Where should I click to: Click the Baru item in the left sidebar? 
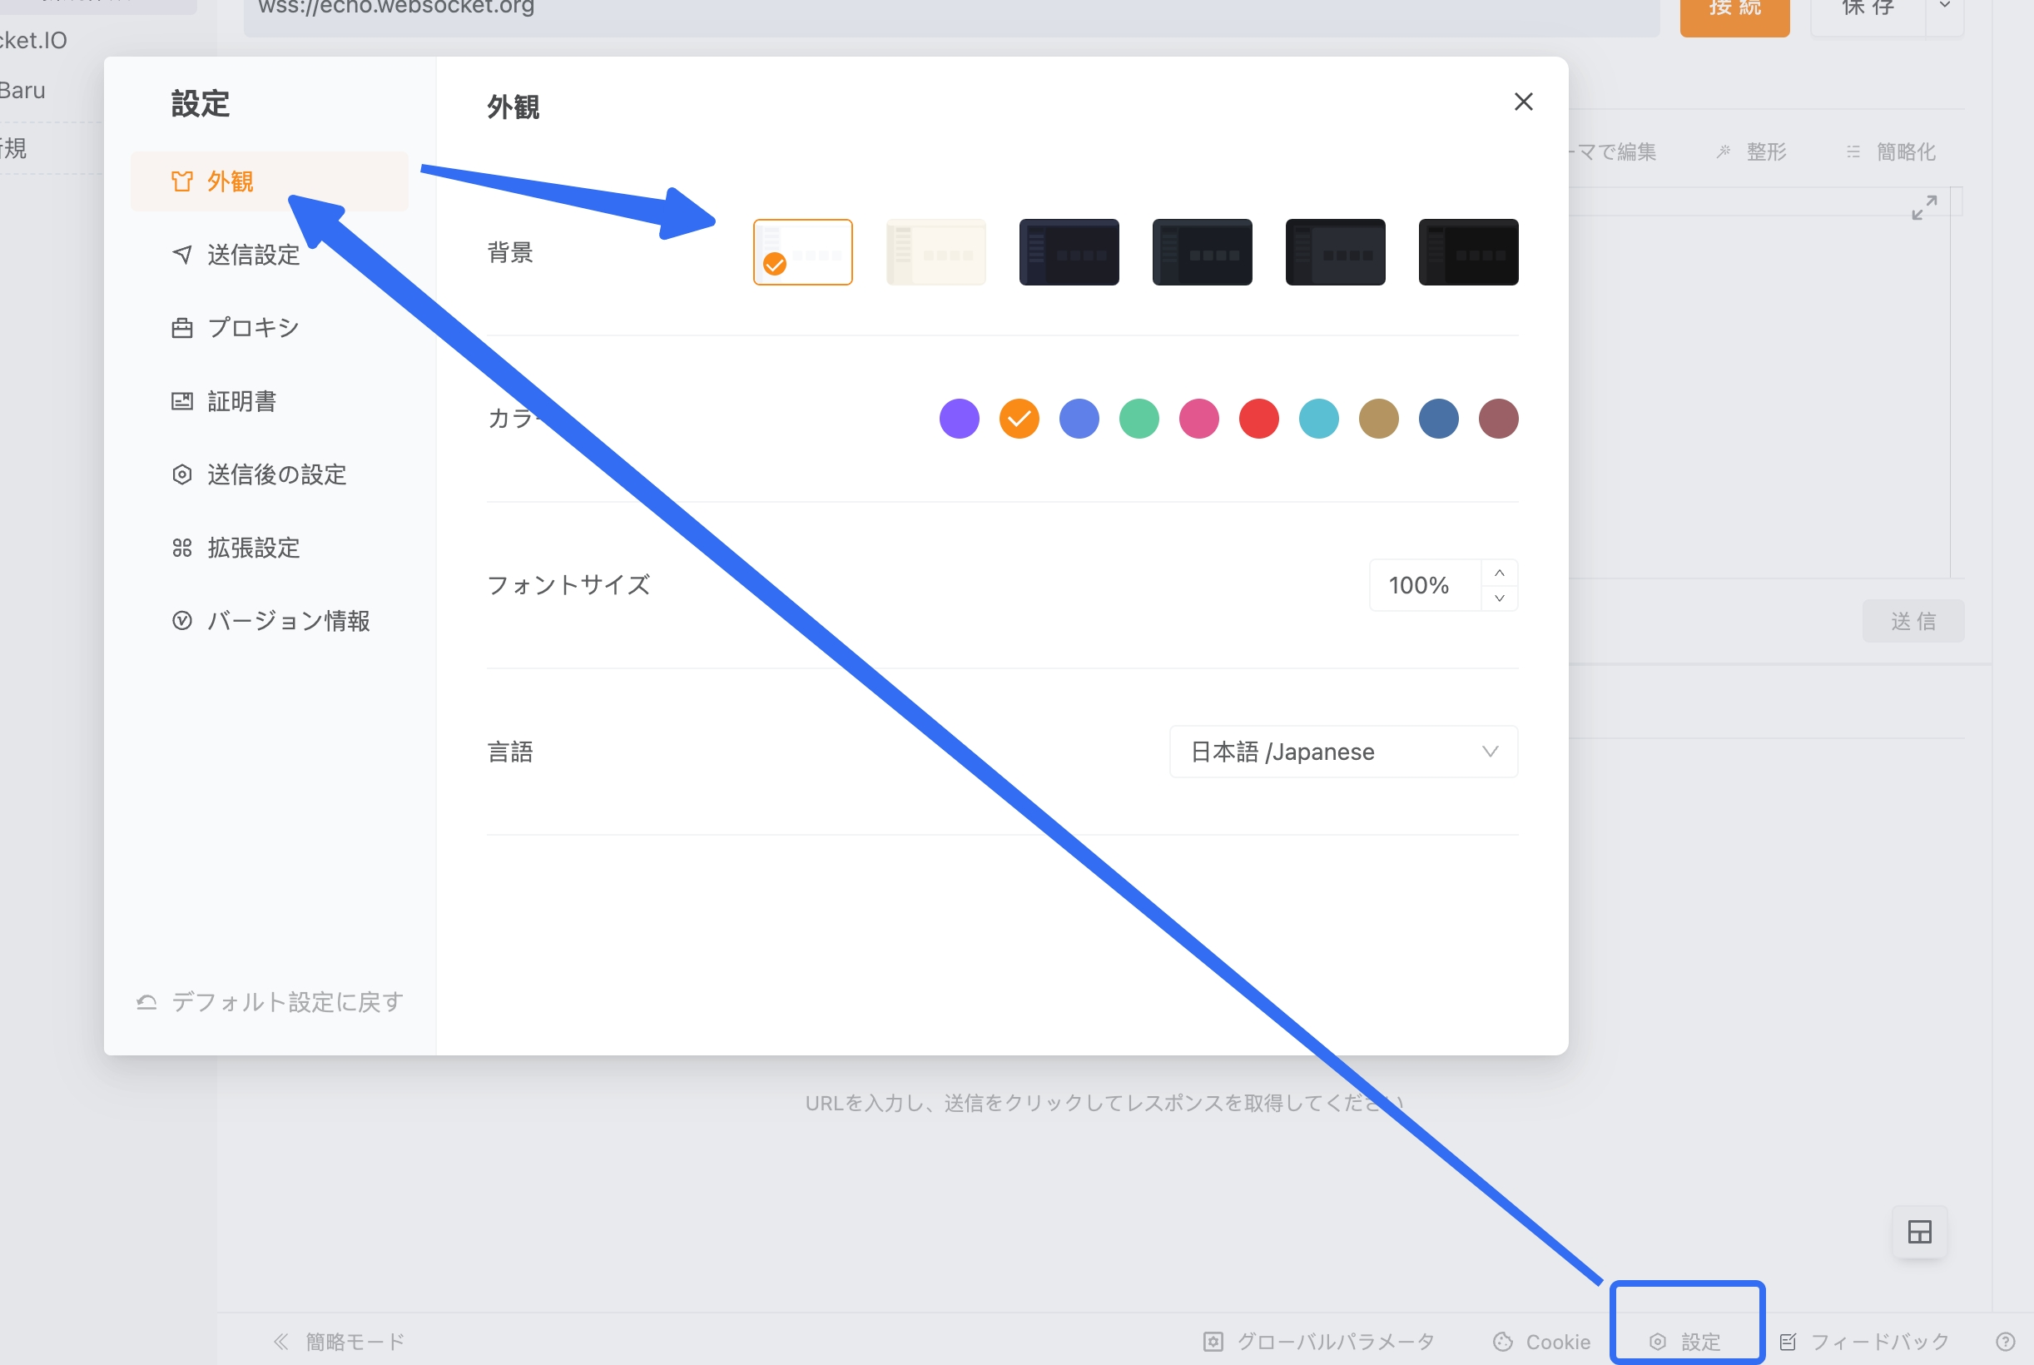click(22, 91)
